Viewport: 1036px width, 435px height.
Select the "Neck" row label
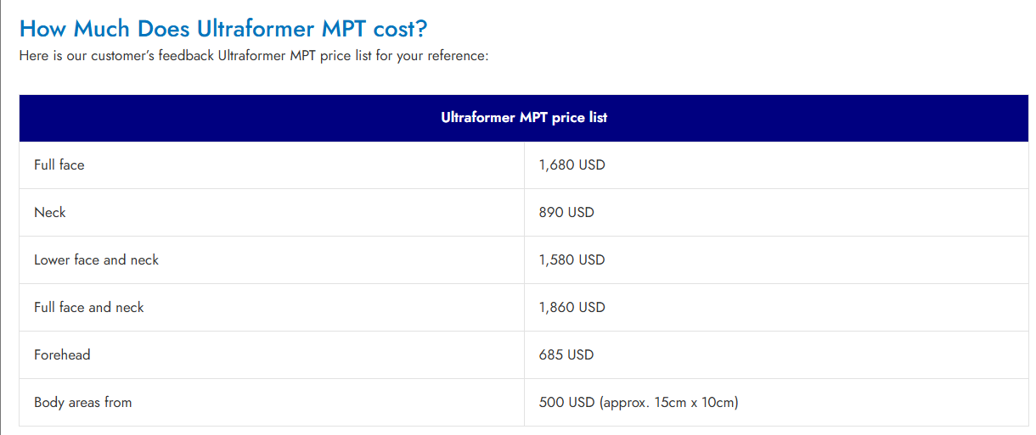(50, 213)
